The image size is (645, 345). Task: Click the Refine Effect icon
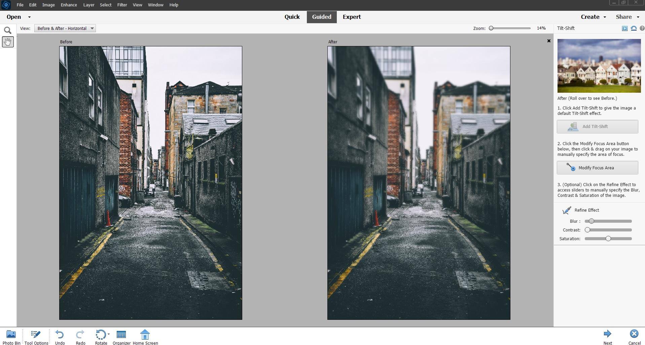pos(567,210)
